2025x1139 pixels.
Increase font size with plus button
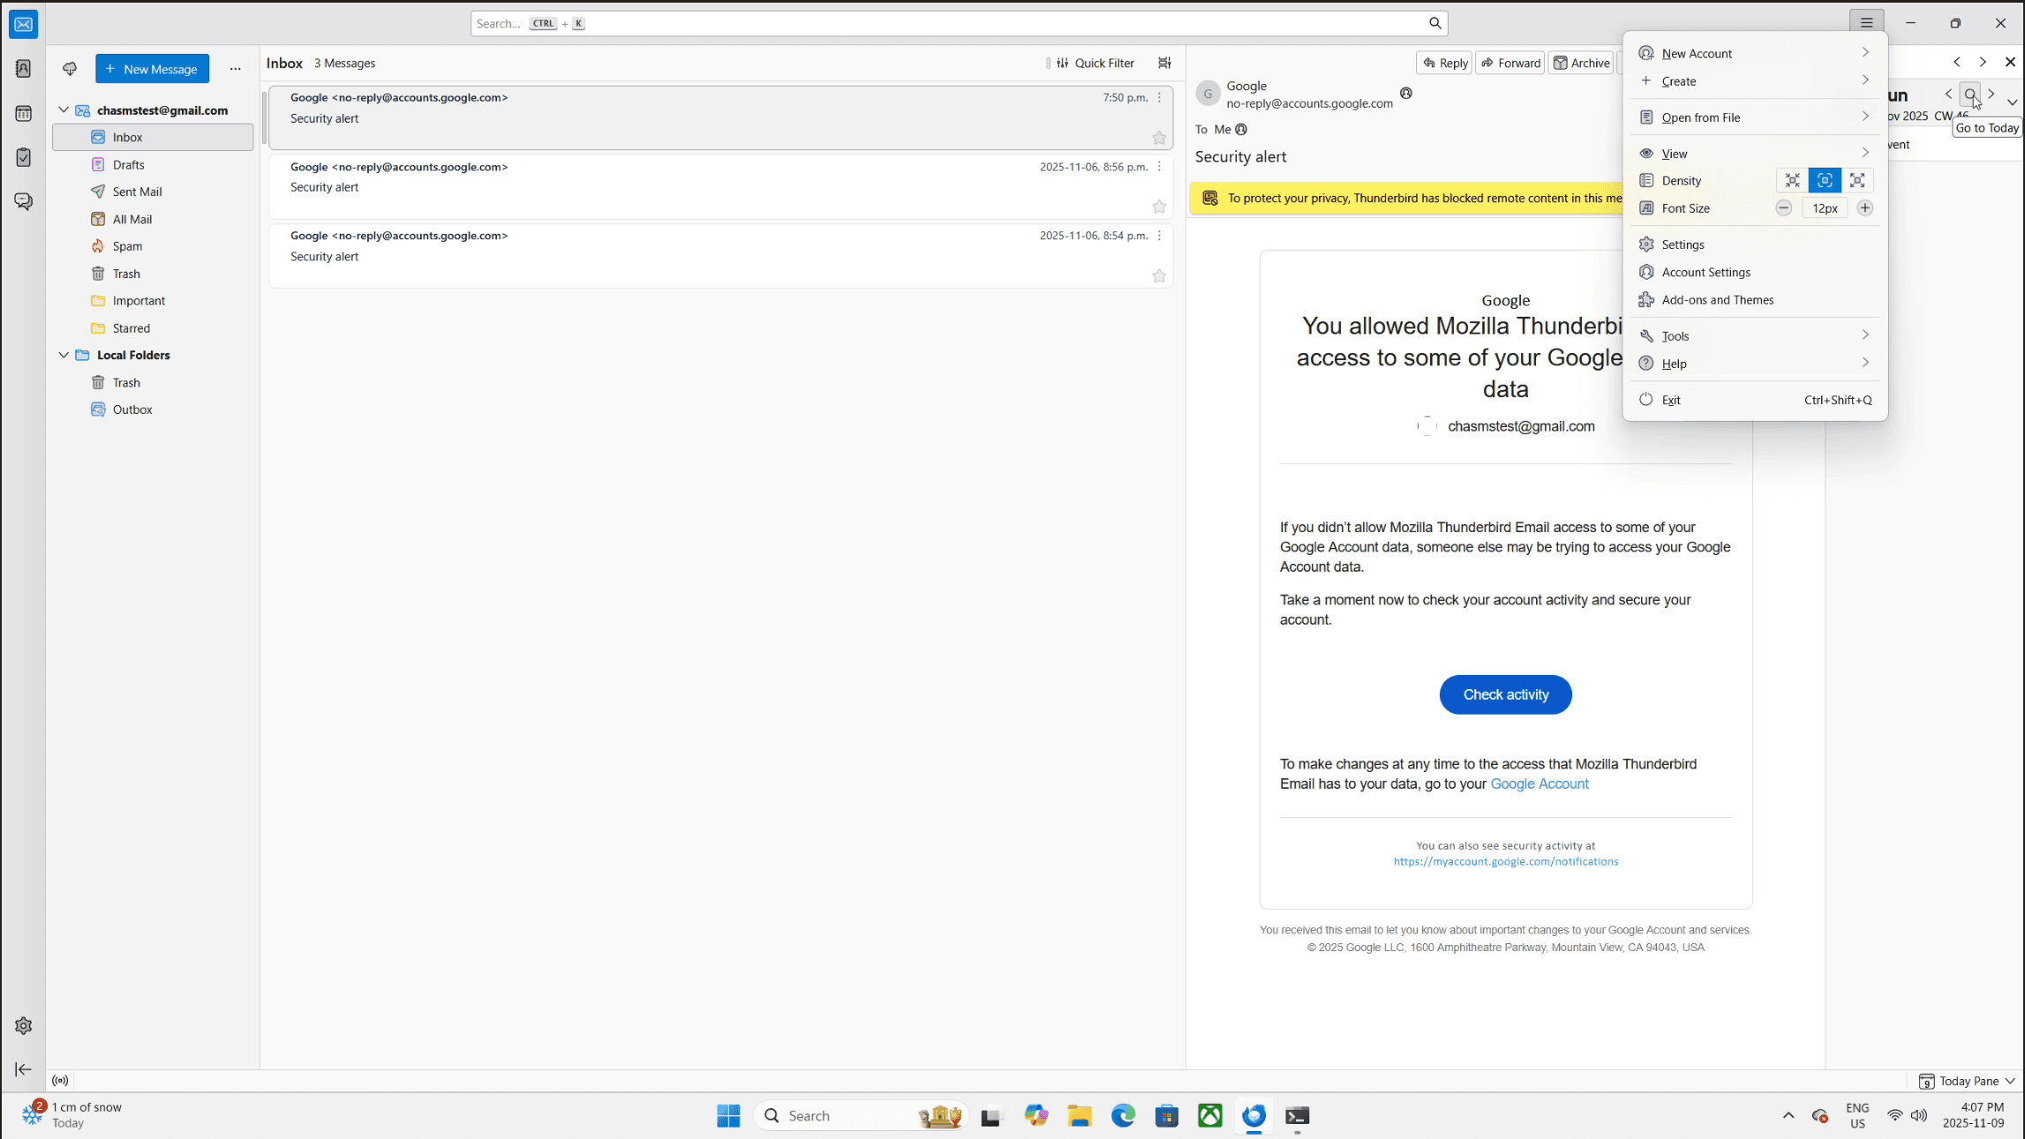(x=1864, y=208)
